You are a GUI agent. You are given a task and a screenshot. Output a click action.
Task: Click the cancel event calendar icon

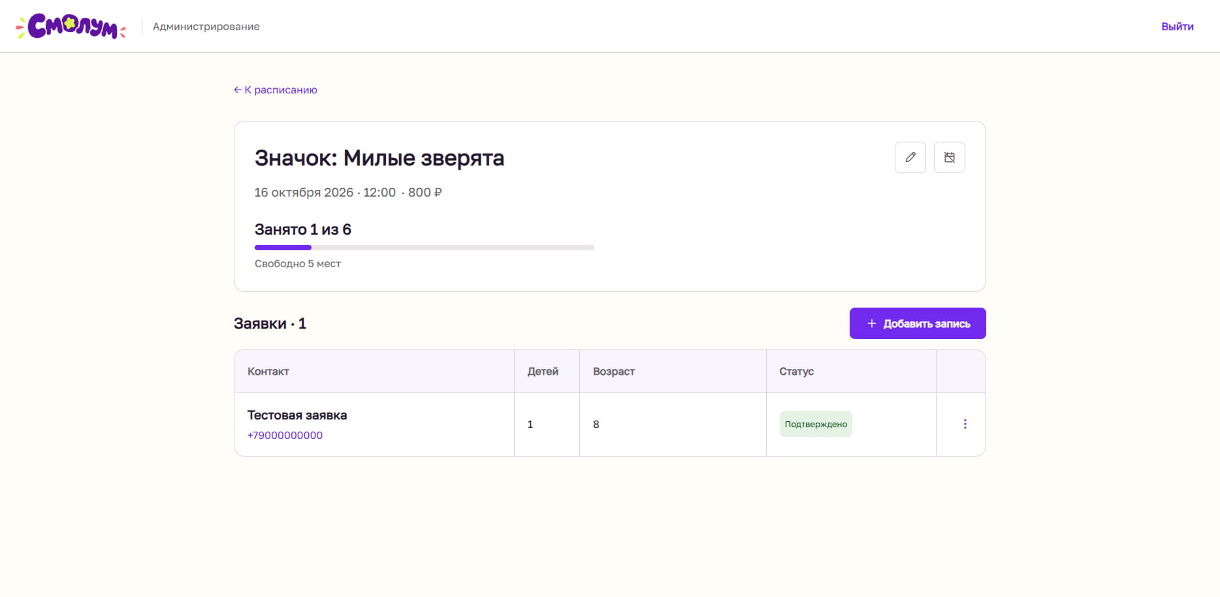click(949, 157)
